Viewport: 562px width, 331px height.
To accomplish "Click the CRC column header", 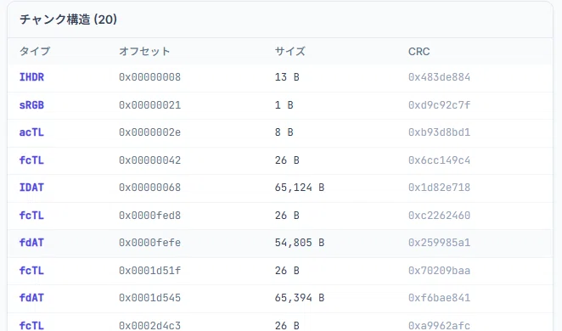I will (419, 52).
